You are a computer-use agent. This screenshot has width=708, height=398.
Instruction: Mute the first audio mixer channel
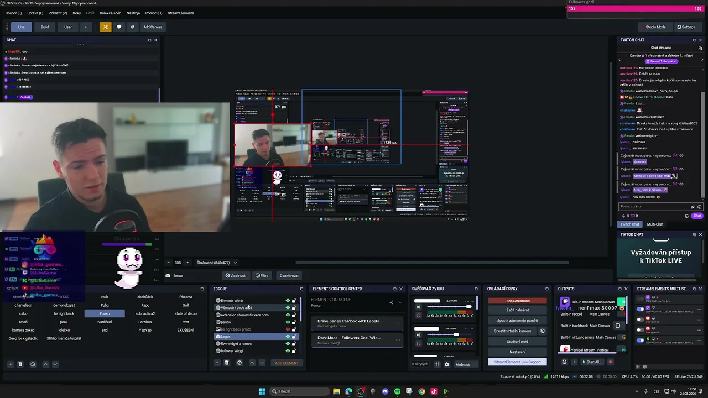[418, 307]
